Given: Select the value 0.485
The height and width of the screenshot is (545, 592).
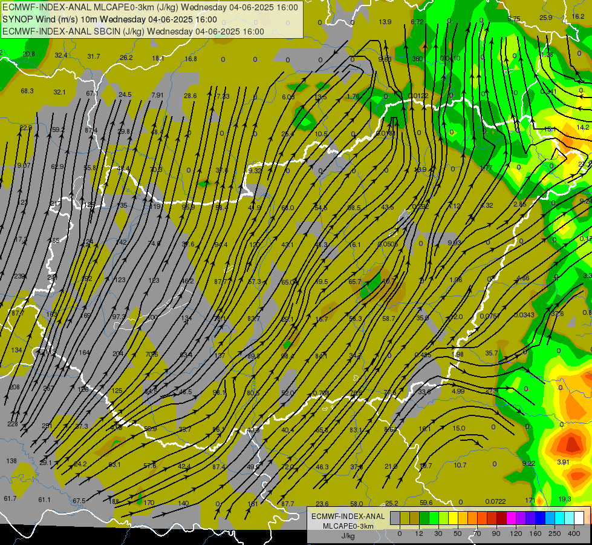Looking at the screenshot, I should click(423, 355).
